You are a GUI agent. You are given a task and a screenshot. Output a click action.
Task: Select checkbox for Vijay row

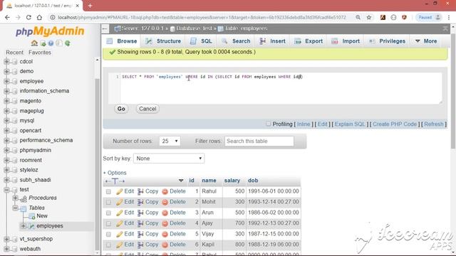[108, 234]
